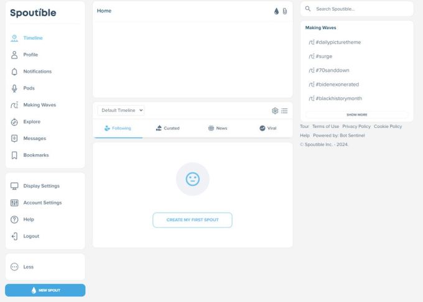
Task: Focus the Search Spoutible field
Action: coord(356,9)
